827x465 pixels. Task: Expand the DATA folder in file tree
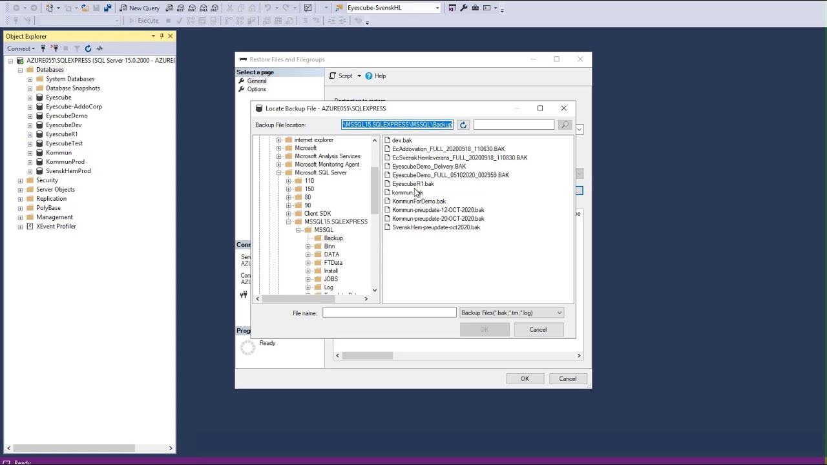(308, 254)
